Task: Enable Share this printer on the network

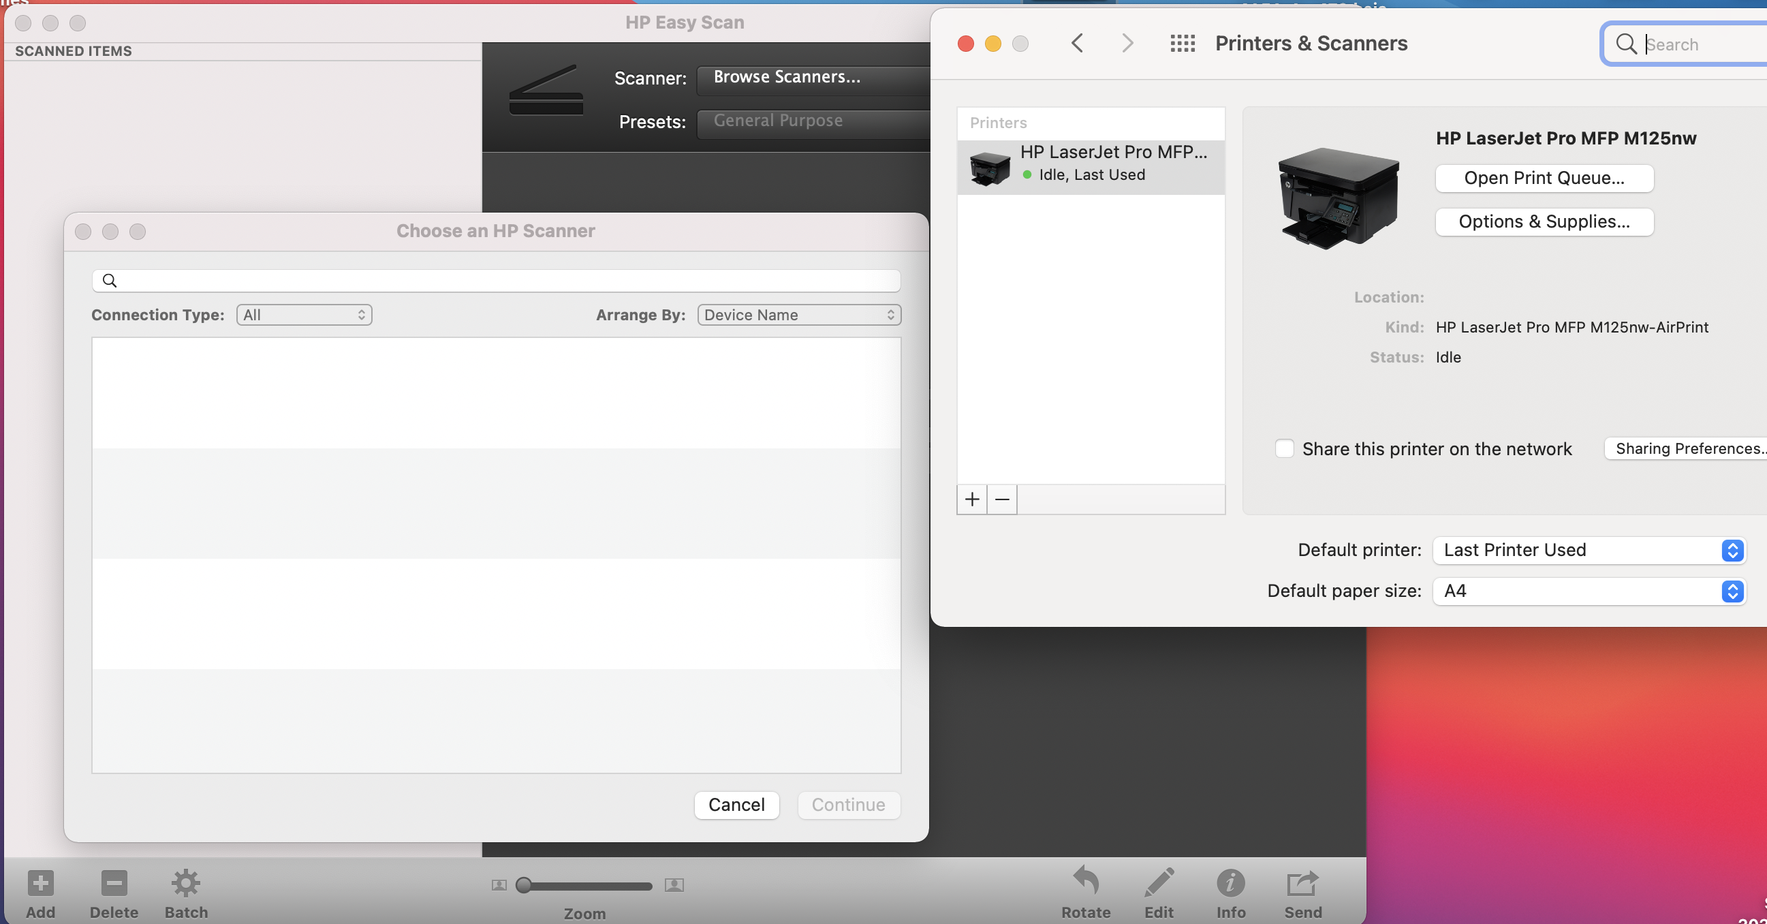Action: [x=1284, y=448]
